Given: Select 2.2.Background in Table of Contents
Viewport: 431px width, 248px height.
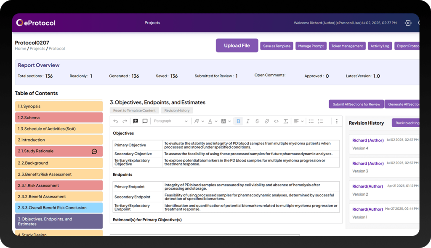Looking at the screenshot, I should point(59,163).
